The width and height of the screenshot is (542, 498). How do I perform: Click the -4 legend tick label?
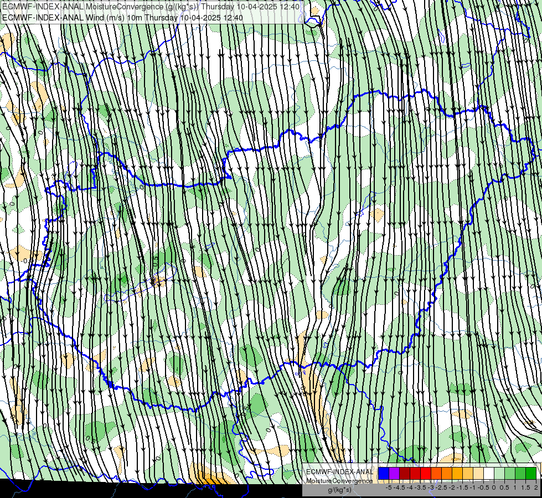(x=410, y=487)
